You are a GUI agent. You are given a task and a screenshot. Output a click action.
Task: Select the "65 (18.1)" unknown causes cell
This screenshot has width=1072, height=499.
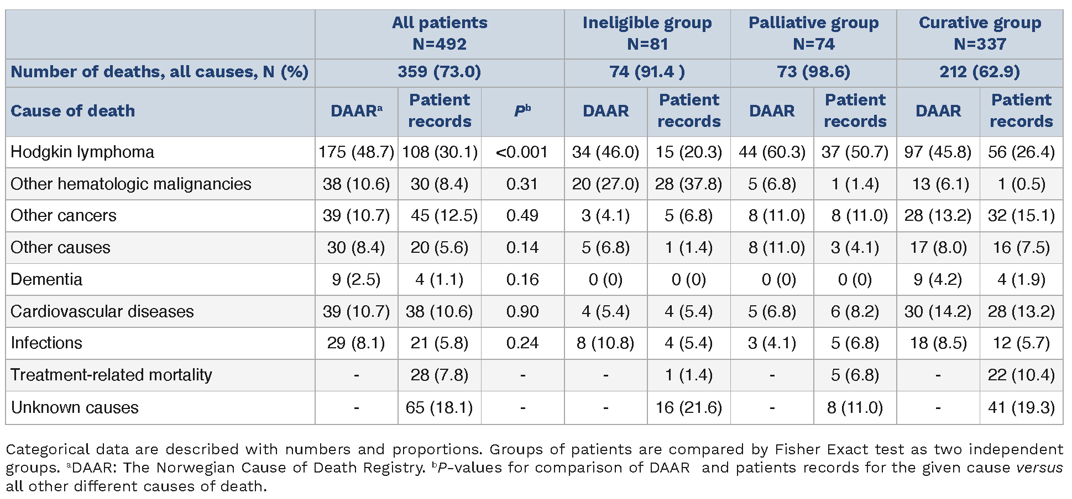coord(440,407)
